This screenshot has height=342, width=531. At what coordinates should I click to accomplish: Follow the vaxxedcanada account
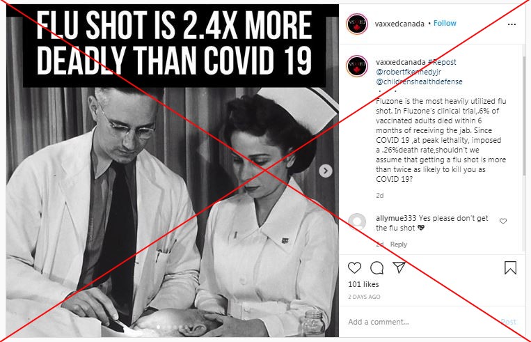click(x=445, y=23)
